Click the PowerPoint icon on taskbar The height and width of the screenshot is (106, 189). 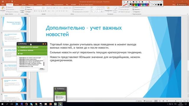point(50,104)
